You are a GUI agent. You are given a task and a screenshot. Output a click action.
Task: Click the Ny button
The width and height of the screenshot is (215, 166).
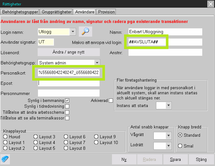tap(124, 159)
